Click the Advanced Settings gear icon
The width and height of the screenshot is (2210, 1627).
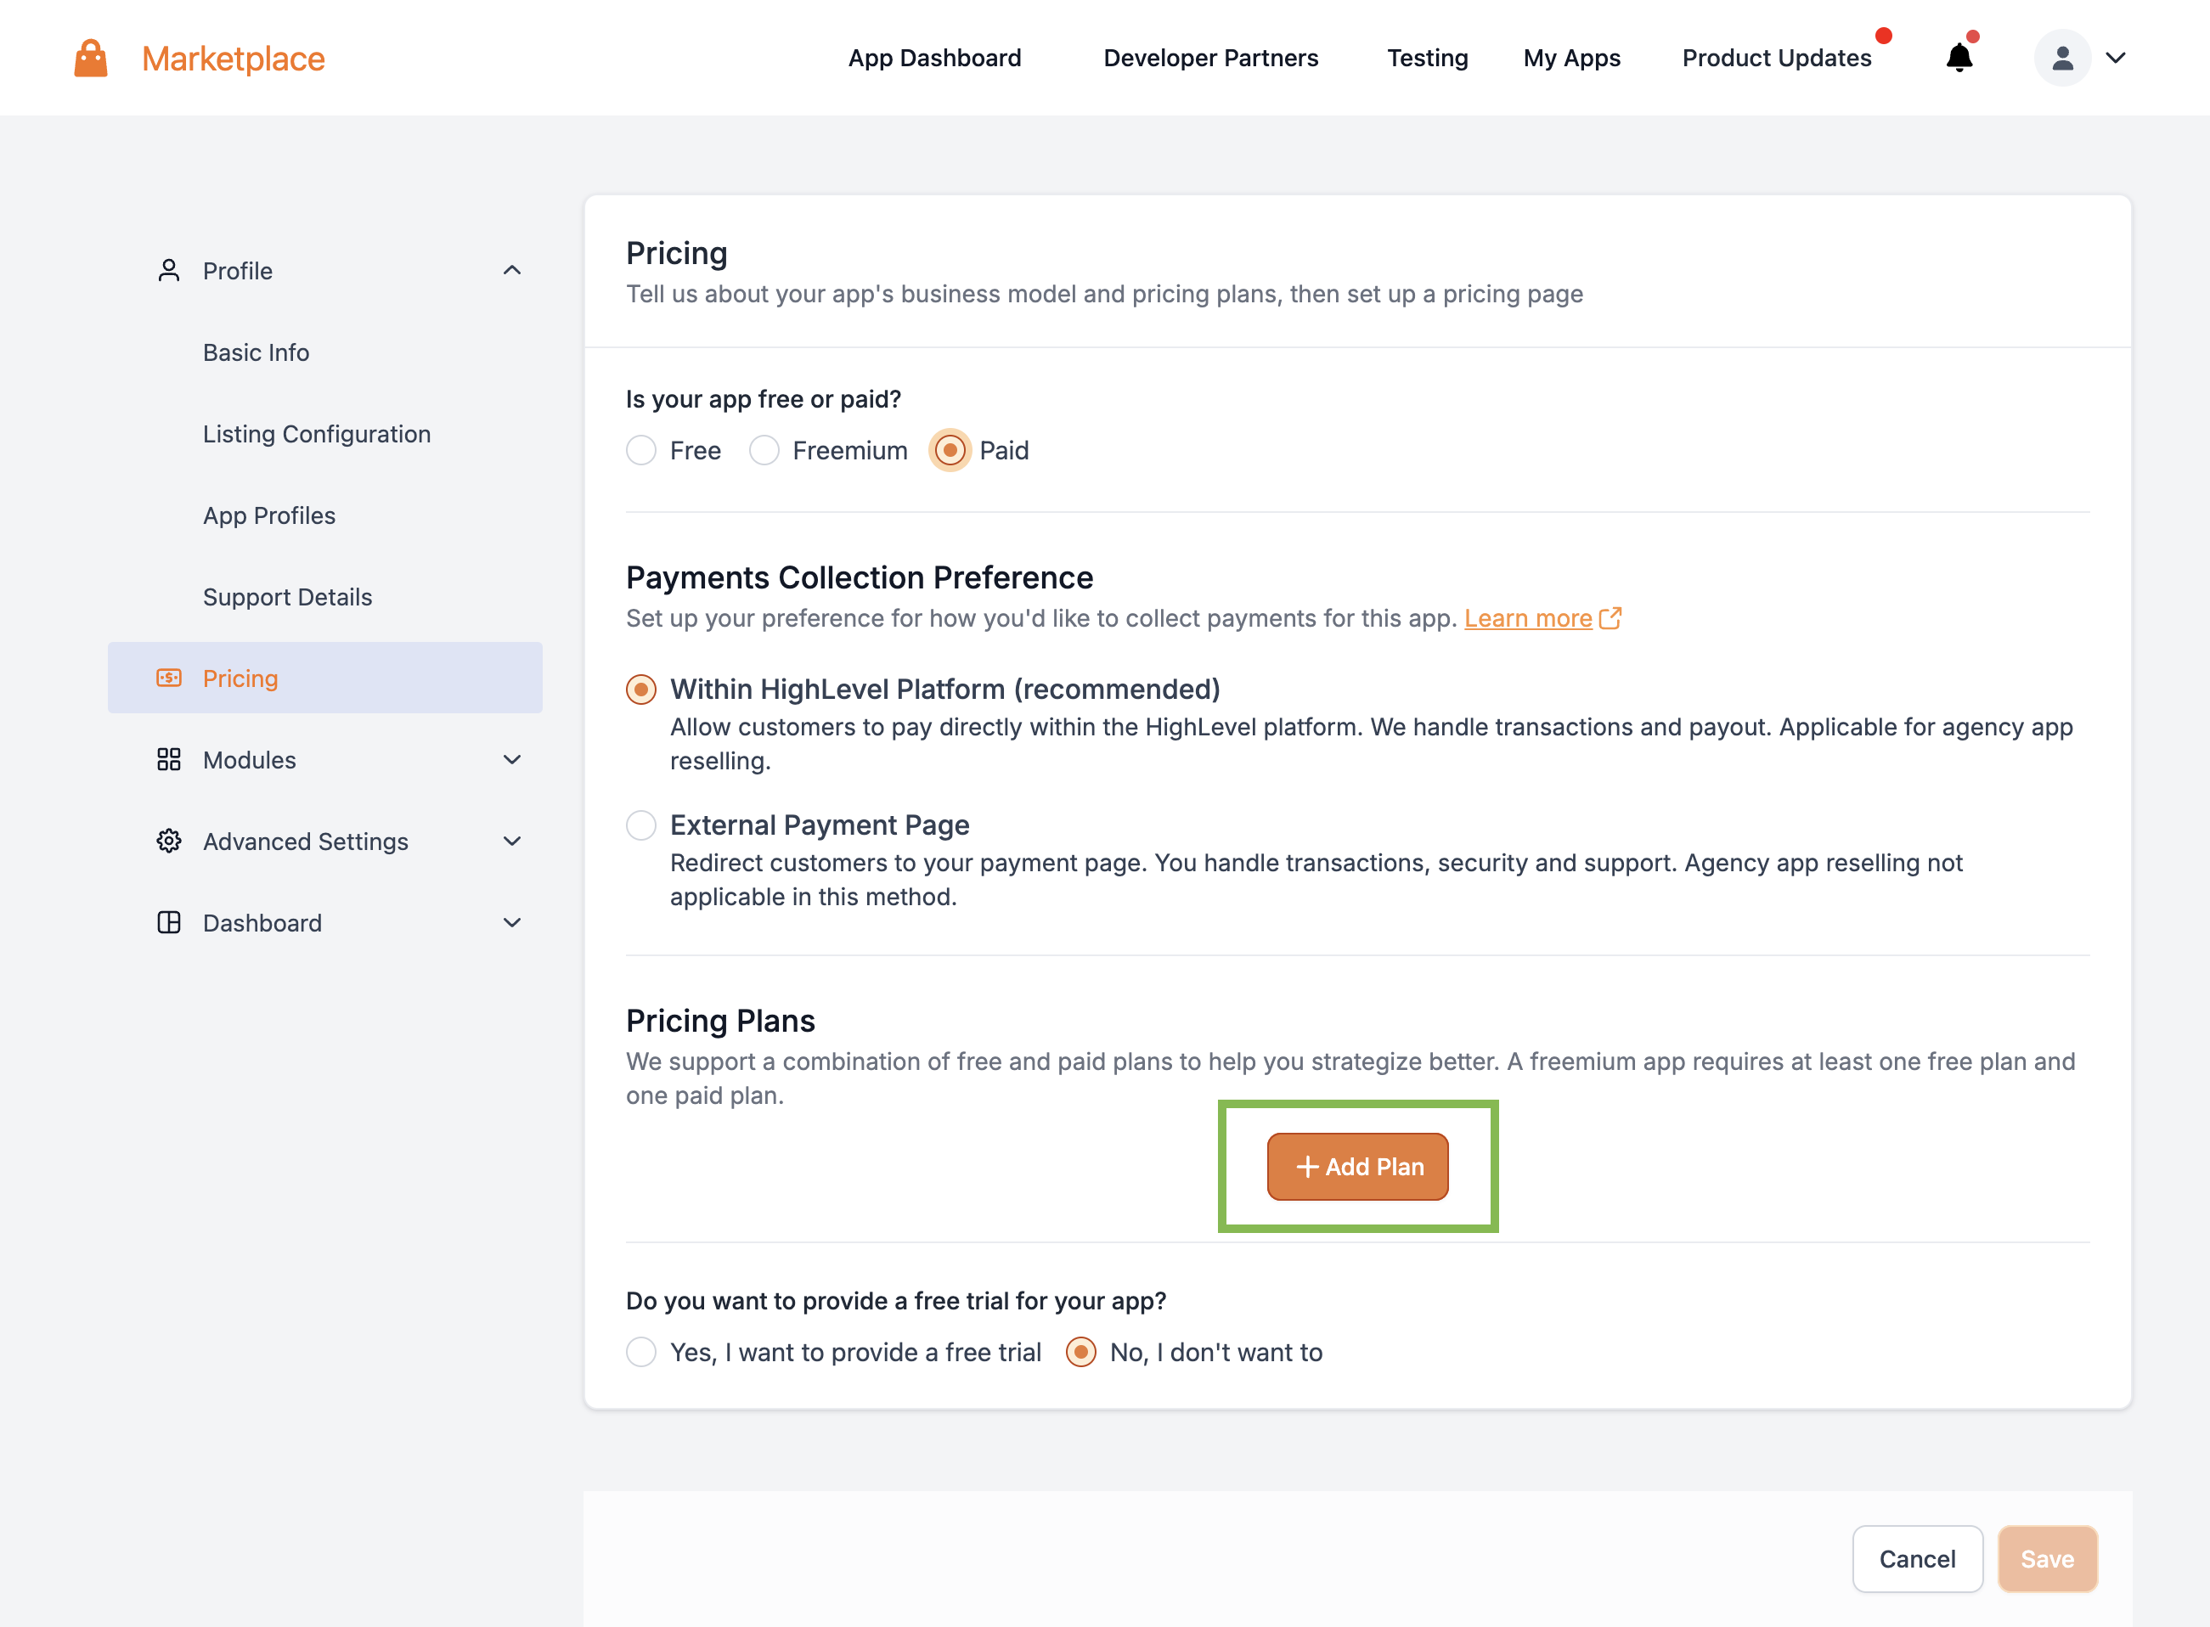(168, 841)
